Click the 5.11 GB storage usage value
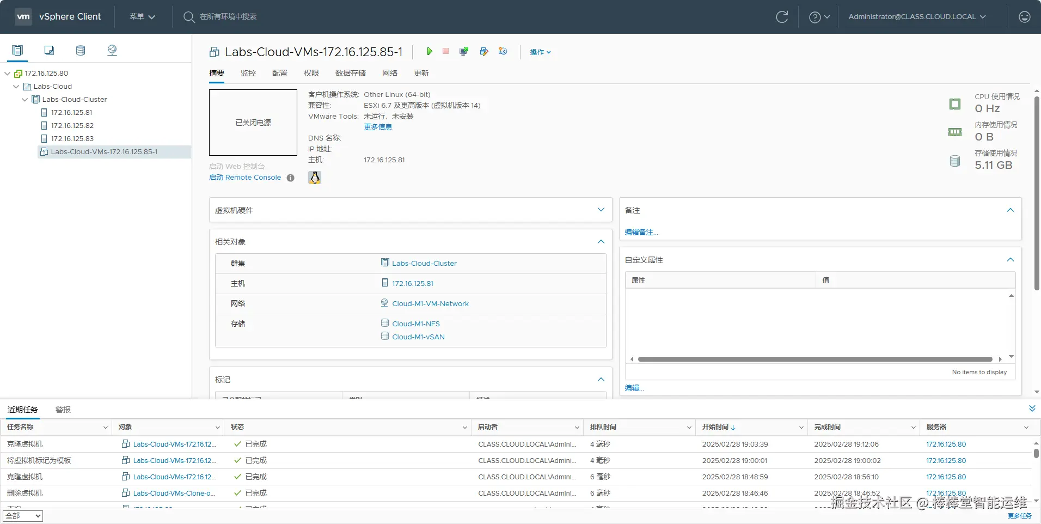 pyautogui.click(x=994, y=165)
